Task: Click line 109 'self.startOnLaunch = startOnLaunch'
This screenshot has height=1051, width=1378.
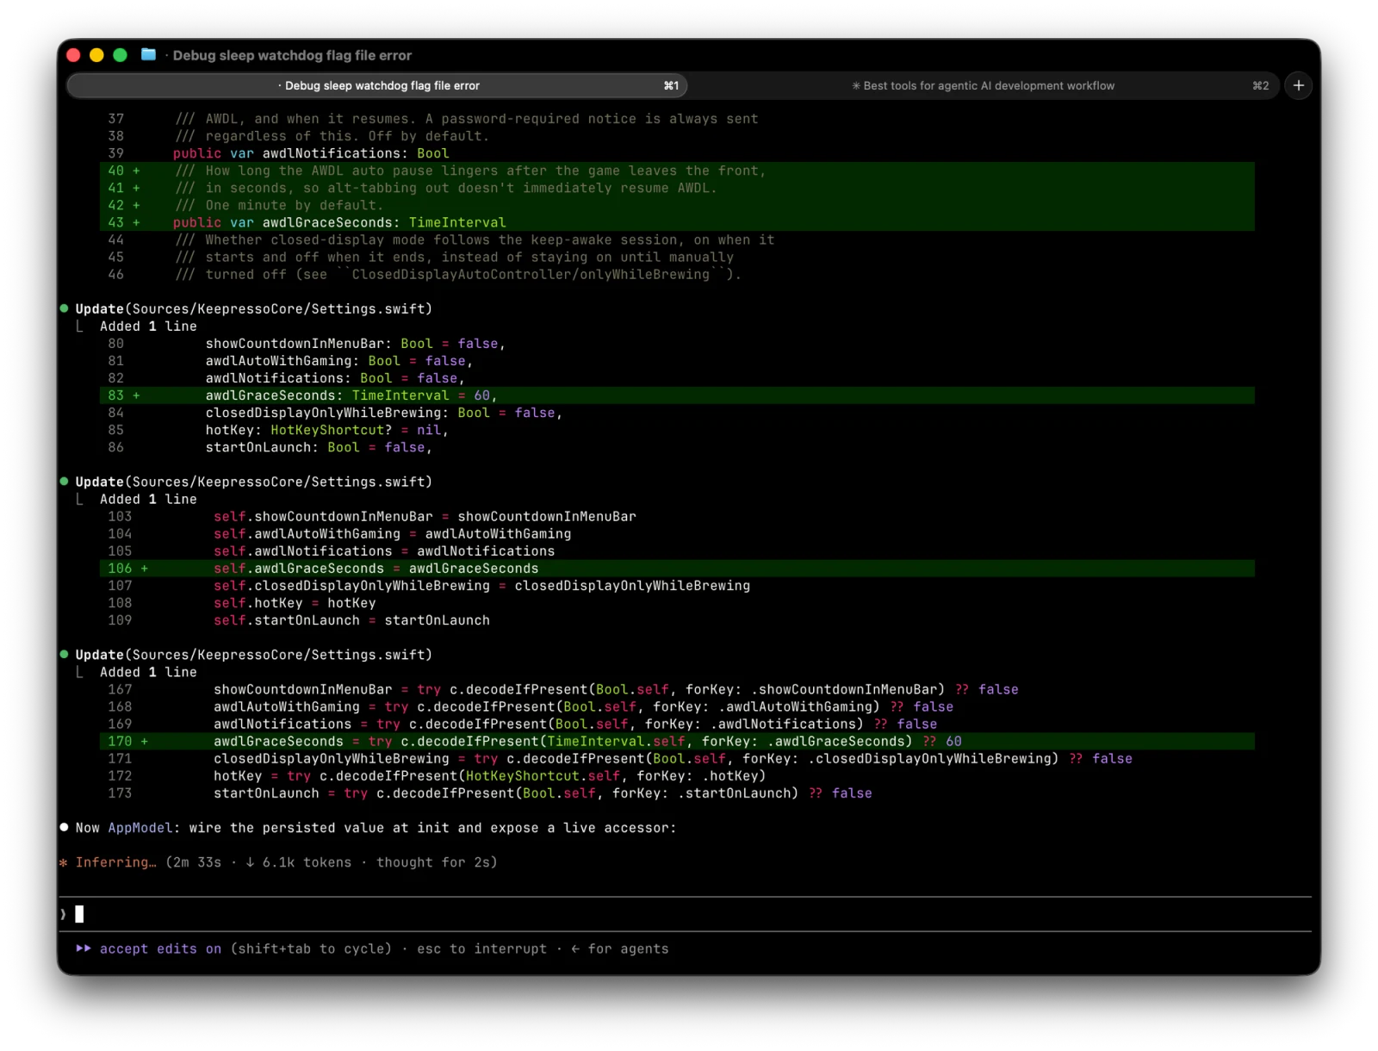Action: pyautogui.click(x=351, y=620)
